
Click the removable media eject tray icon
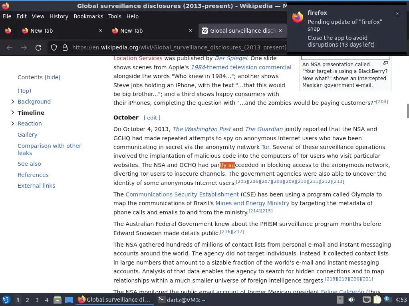pos(340,300)
